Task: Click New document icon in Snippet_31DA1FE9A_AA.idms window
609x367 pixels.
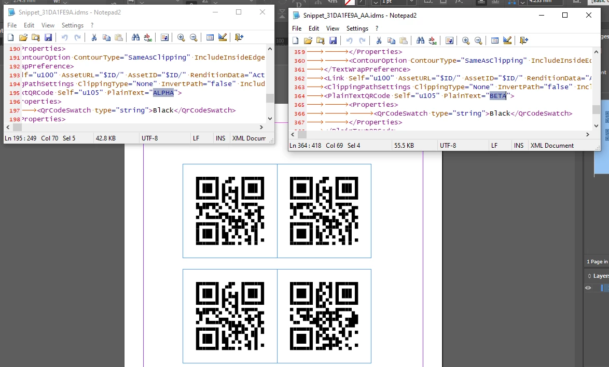Action: [296, 40]
